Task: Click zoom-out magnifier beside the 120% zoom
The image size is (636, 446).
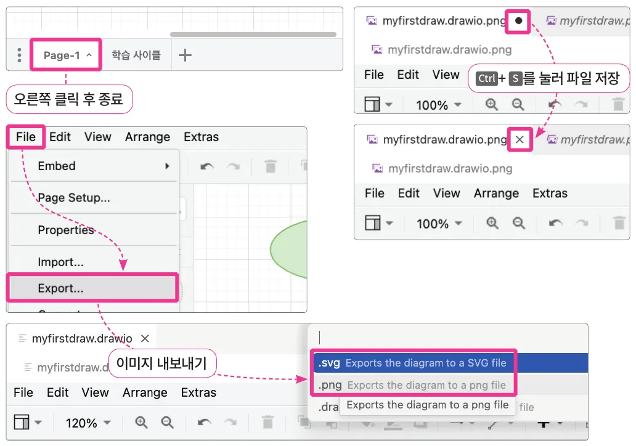Action: pyautogui.click(x=167, y=423)
